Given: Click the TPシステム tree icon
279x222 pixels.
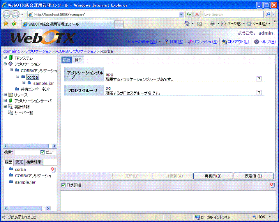Looking at the screenshot, I should tap(11, 58).
